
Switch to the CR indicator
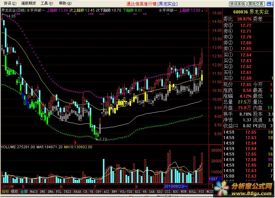pos(85,192)
